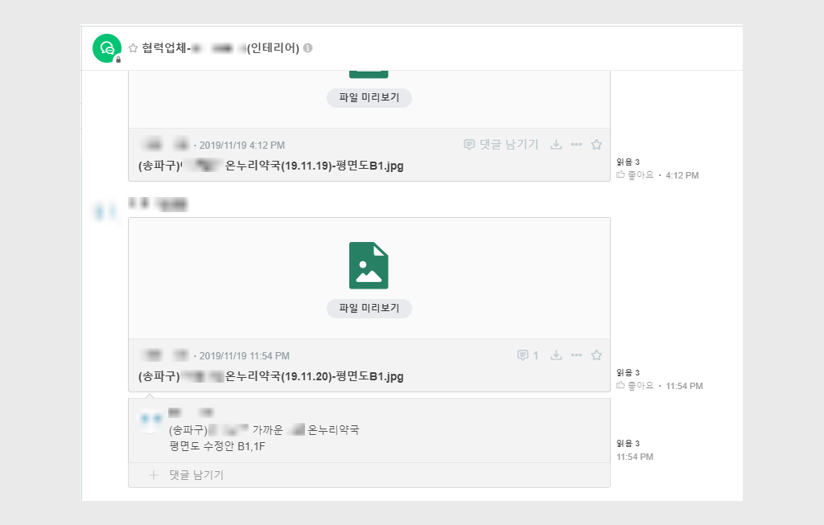The height and width of the screenshot is (525, 824).
Task: Star the 19.11.20 평면도B1.jpg file
Action: [596, 355]
